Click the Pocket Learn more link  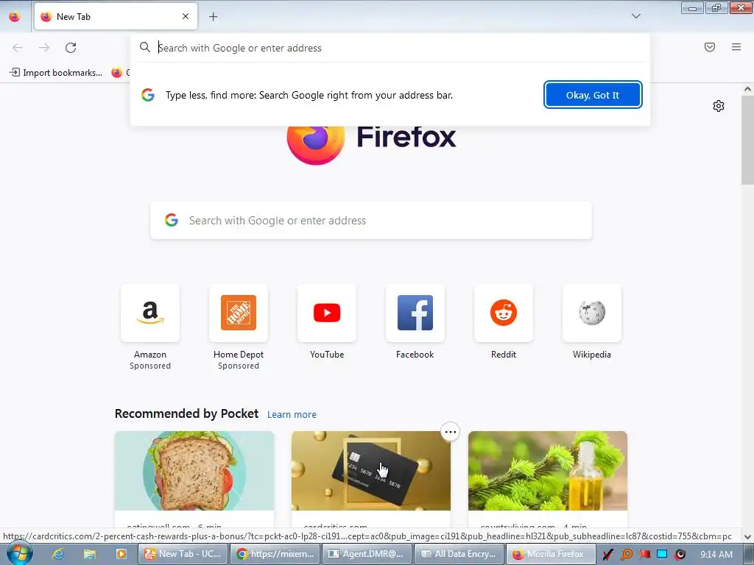coord(292,415)
